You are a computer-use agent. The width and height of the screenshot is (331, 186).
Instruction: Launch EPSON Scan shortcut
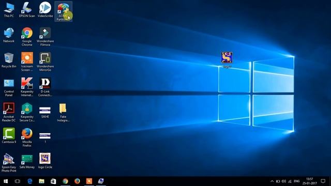27,10
